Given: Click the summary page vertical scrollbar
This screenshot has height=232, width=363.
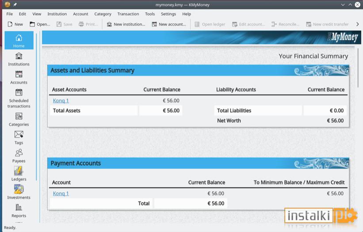Looking at the screenshot, I should tap(359, 67).
